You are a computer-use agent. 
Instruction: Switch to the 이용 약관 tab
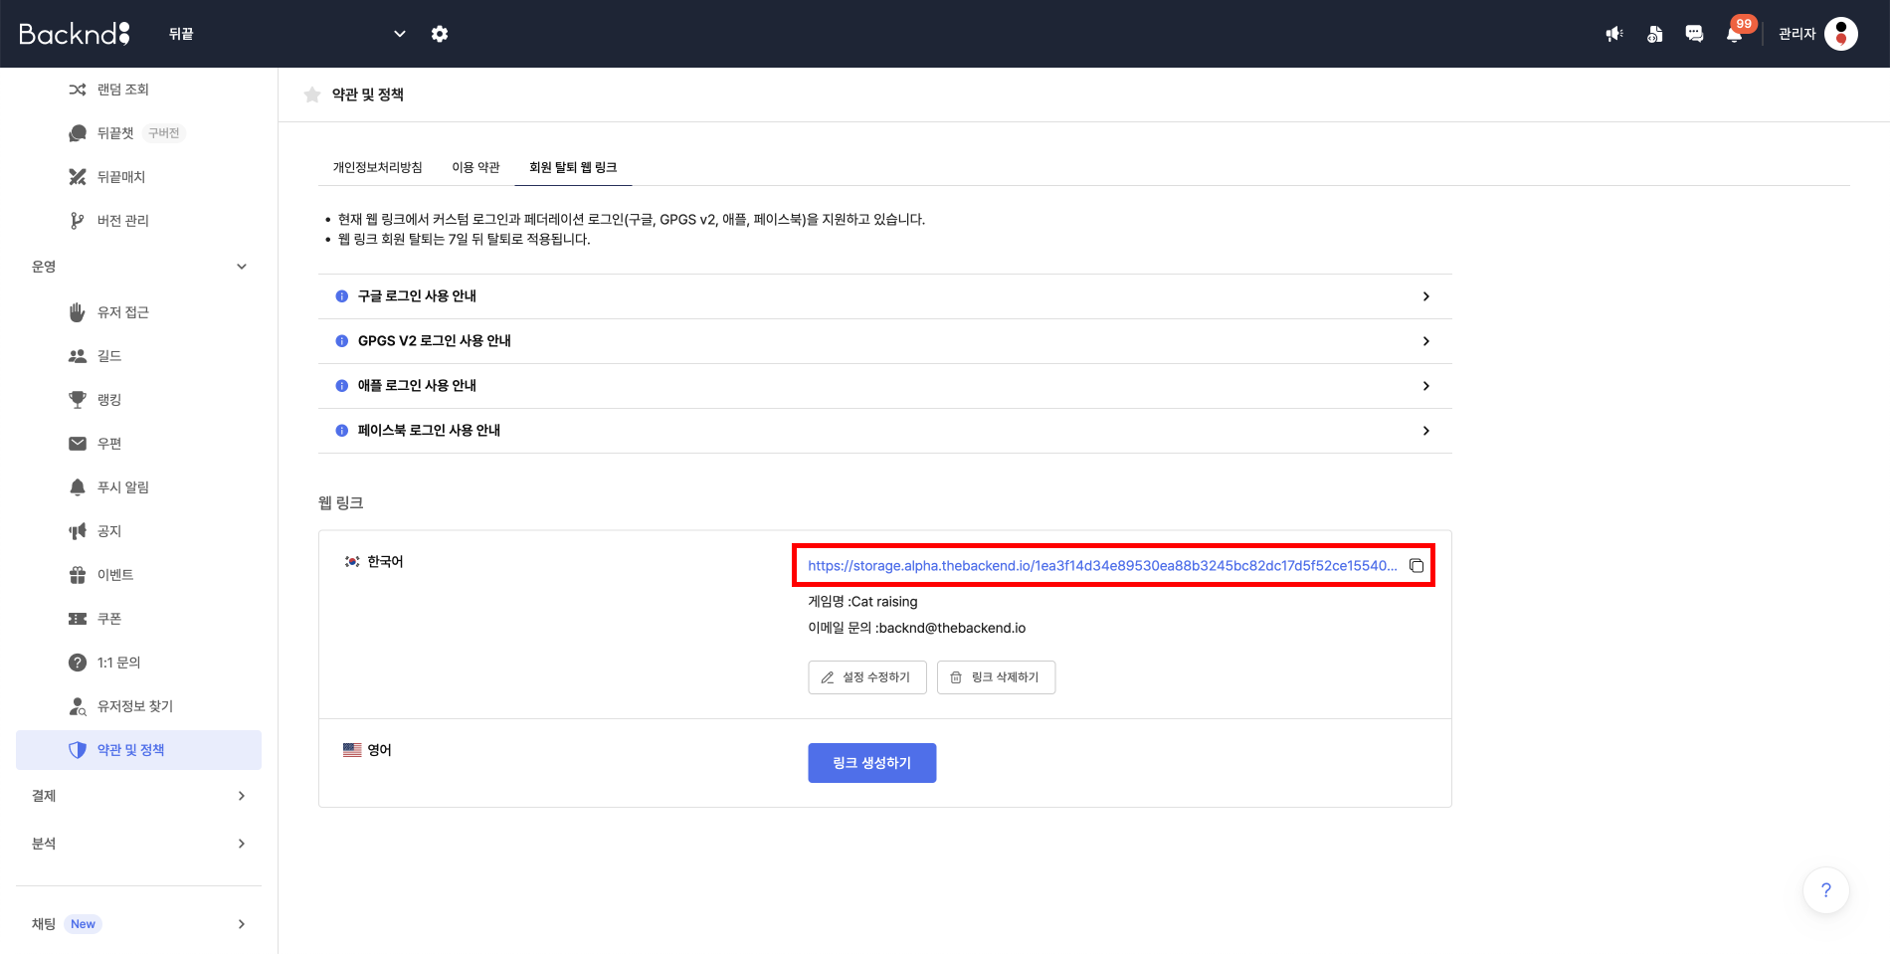(475, 167)
